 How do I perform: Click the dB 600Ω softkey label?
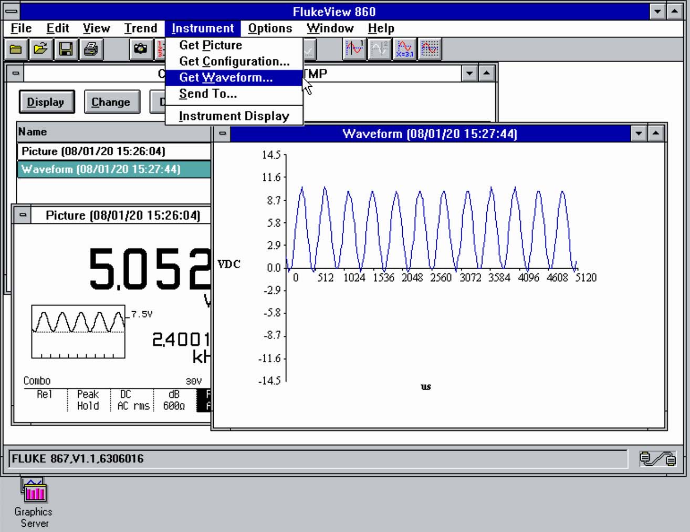coord(174,400)
